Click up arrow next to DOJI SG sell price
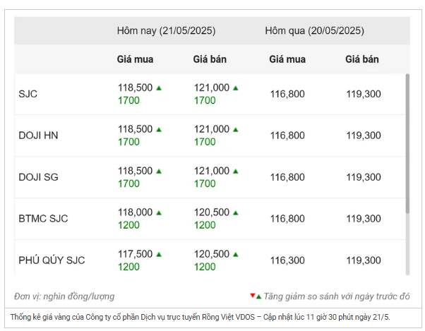The image size is (425, 331). (236, 171)
